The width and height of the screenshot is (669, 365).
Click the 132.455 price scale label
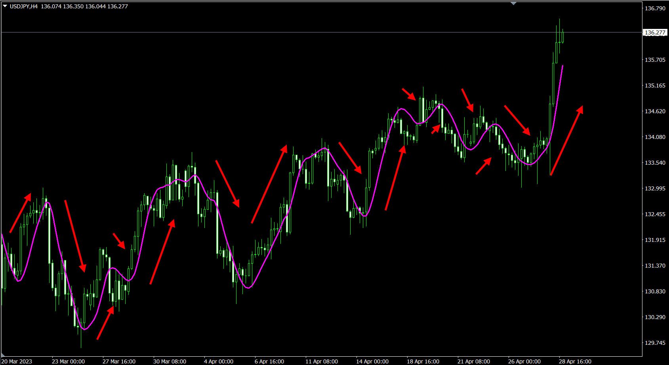(655, 214)
